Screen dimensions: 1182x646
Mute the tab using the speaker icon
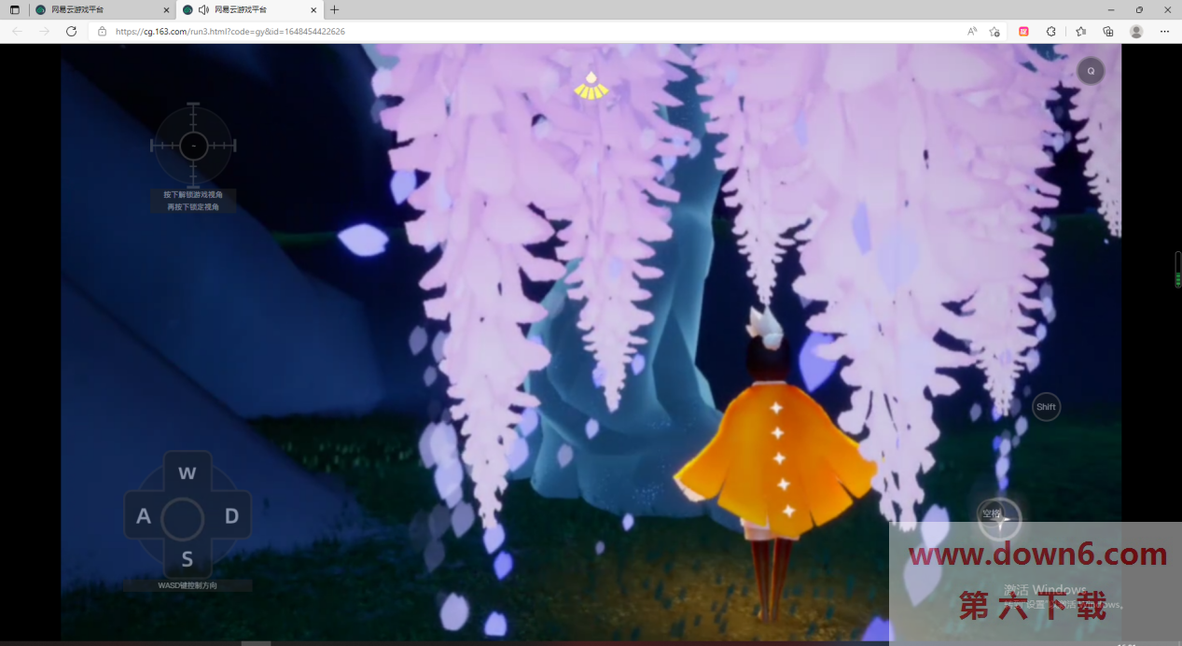click(203, 9)
